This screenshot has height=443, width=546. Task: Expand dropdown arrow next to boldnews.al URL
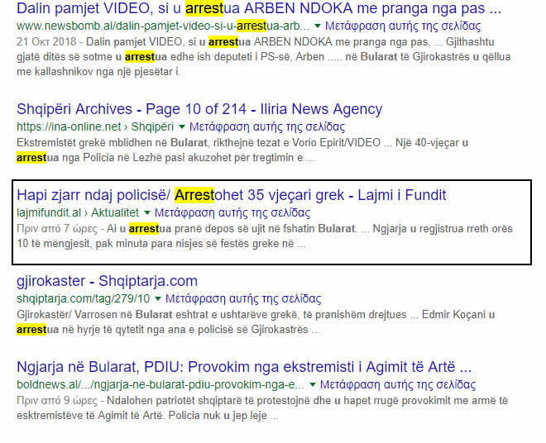click(x=314, y=385)
